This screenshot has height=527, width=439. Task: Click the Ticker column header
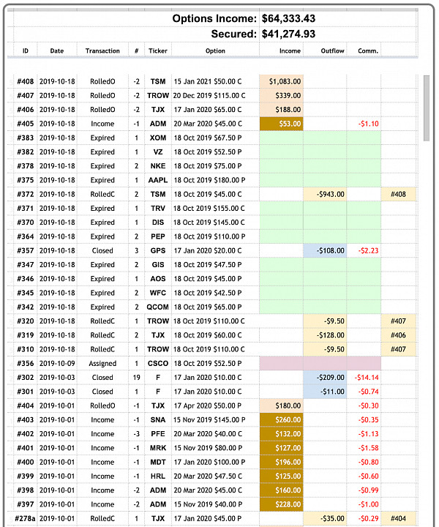(158, 51)
